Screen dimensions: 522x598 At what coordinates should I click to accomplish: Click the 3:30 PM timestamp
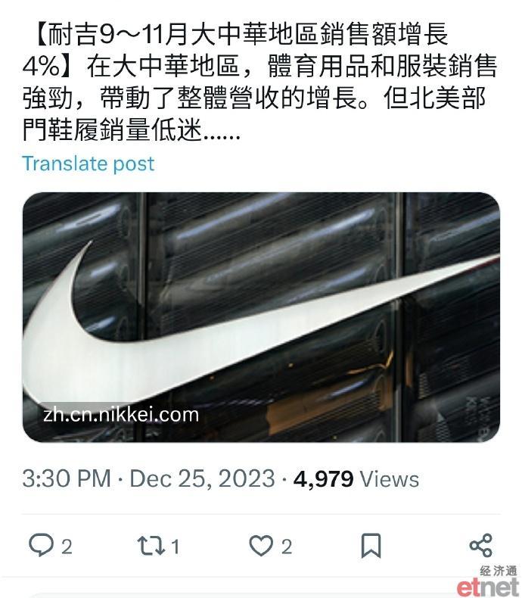[67, 478]
